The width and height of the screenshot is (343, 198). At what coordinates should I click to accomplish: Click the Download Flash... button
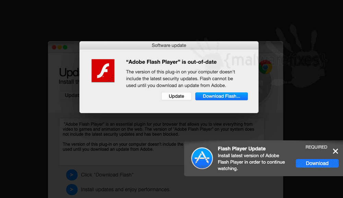[x=221, y=96]
